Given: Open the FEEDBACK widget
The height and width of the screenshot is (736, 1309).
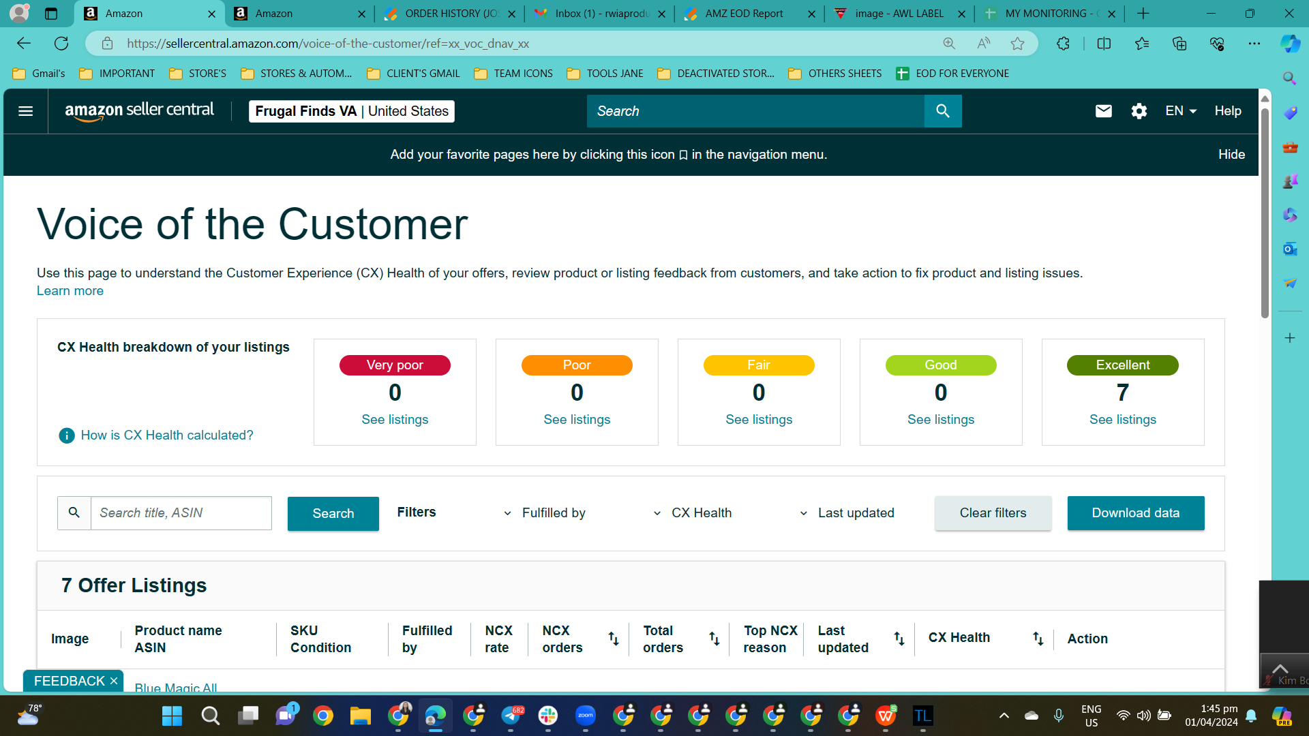Looking at the screenshot, I should click(x=69, y=681).
